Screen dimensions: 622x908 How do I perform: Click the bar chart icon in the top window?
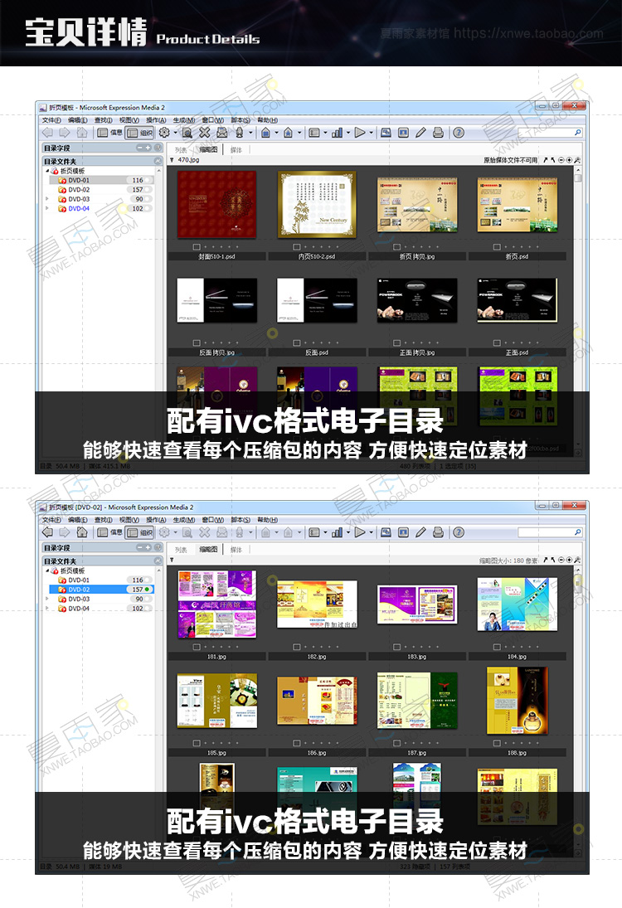click(337, 133)
